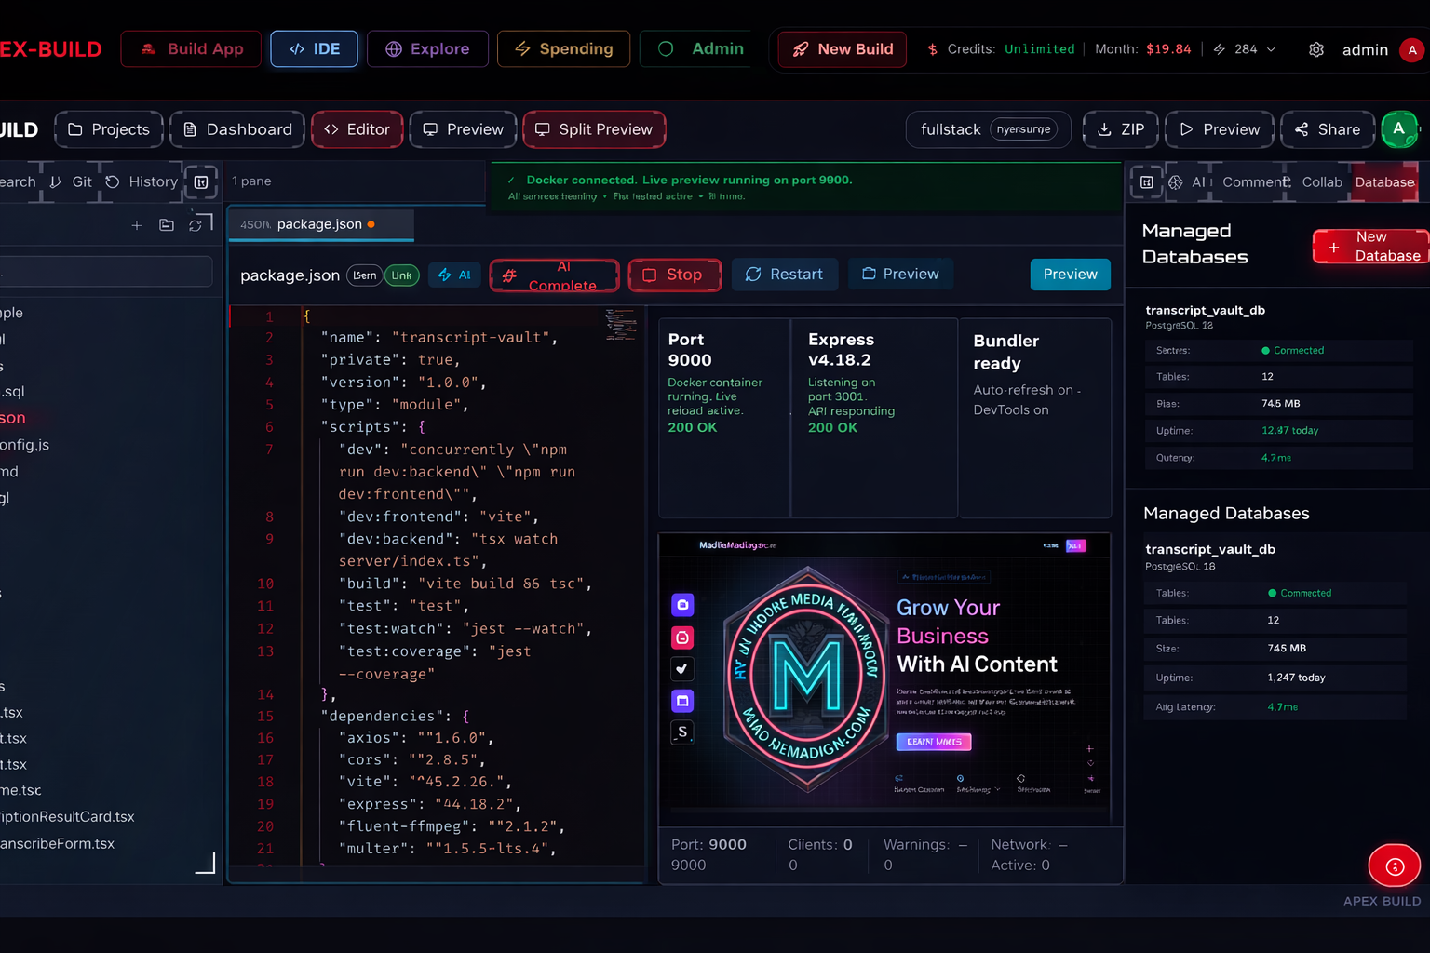Screen dimensions: 1430x953
Task: Expand the 284 dropdown chevron in top bar
Action: pyautogui.click(x=1271, y=49)
